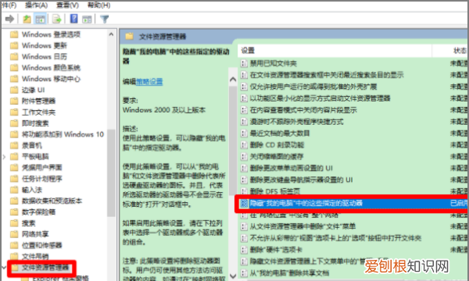
Task: Select the 任务计划程序 folder
Action: [x=42, y=179]
